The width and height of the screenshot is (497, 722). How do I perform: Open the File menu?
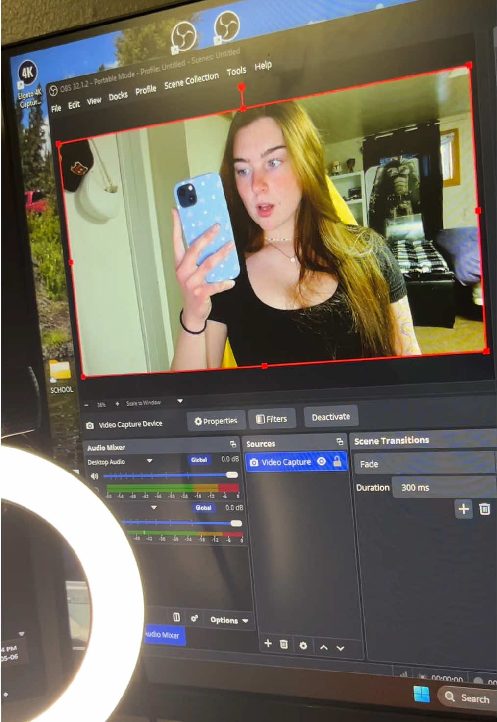56,108
